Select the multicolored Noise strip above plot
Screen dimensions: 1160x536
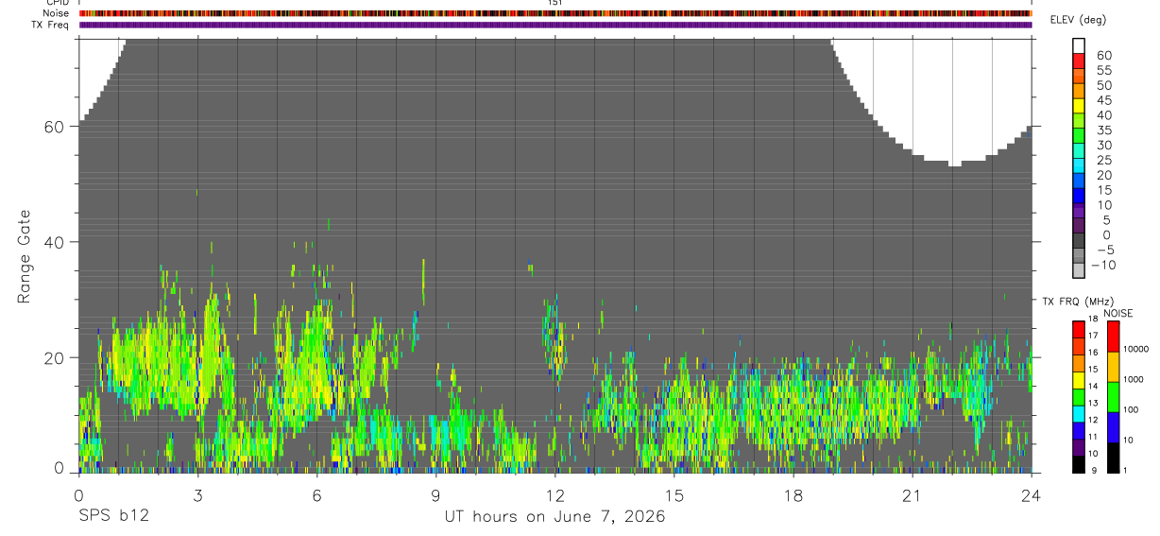click(555, 13)
